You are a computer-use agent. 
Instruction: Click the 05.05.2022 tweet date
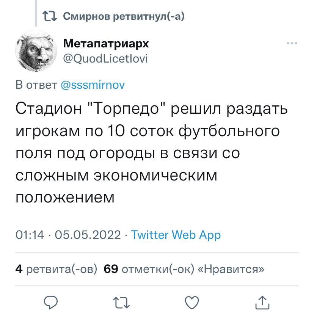pyautogui.click(x=88, y=235)
